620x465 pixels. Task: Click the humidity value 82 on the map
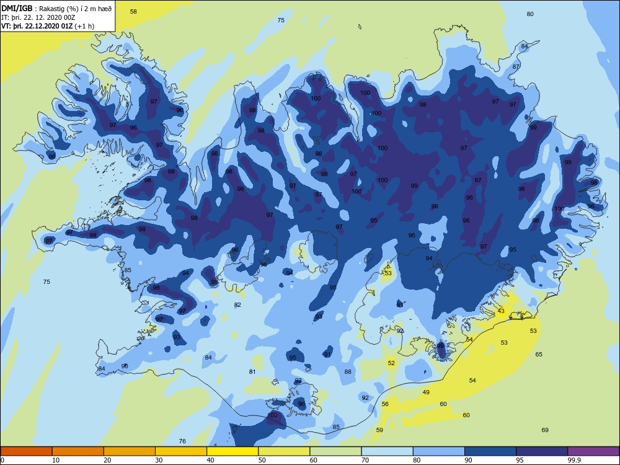pos(237,305)
